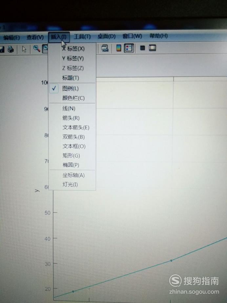
Task: Select 文本框(O) text box entry
Action: pyautogui.click(x=72, y=146)
